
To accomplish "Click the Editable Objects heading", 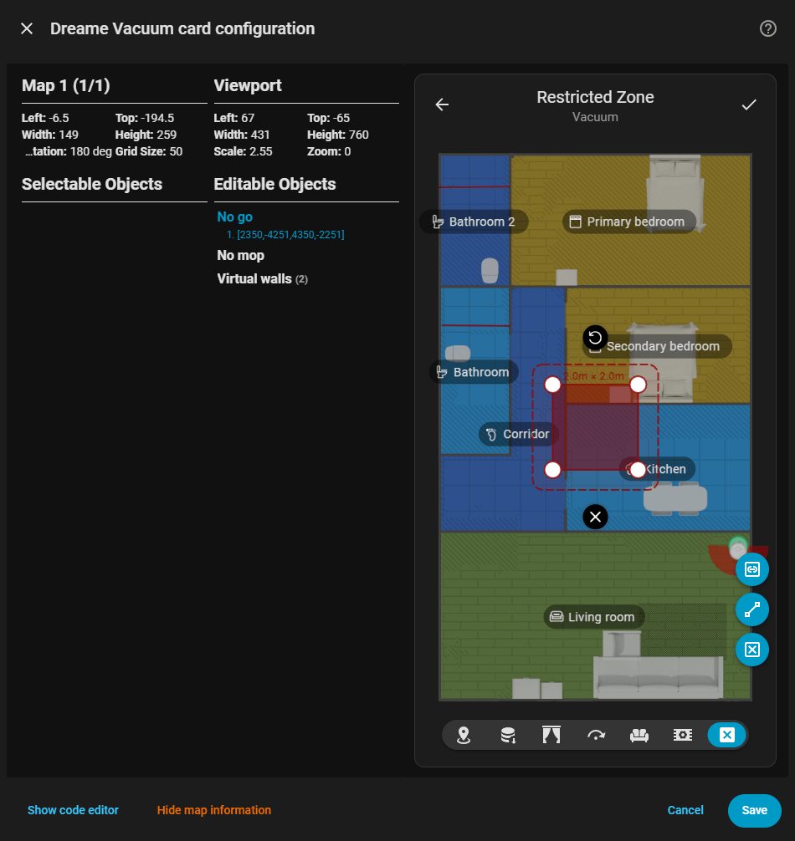I will (274, 184).
